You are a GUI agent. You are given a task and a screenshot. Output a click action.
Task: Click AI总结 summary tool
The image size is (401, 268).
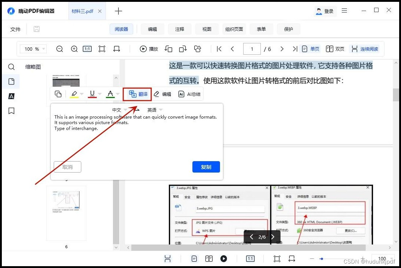point(189,94)
